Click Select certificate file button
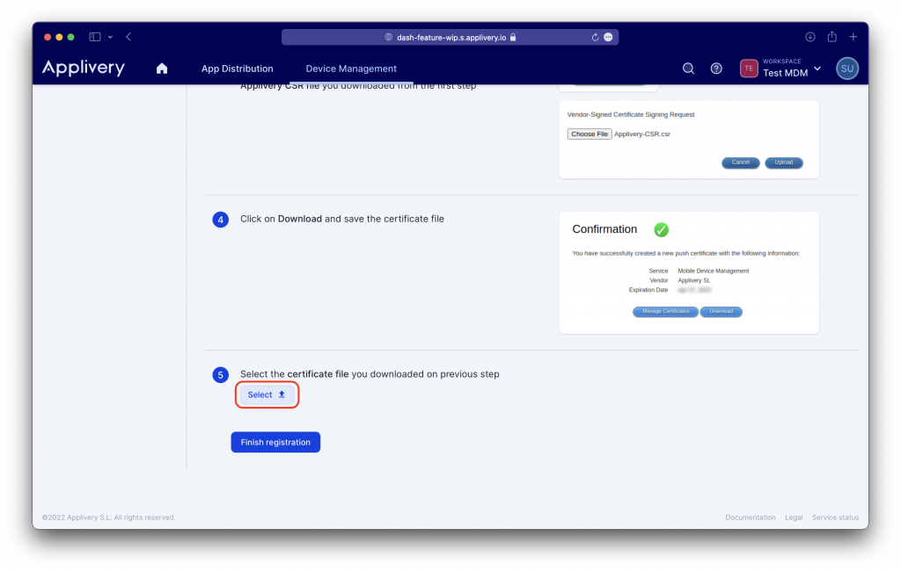The width and height of the screenshot is (901, 572). pos(267,395)
